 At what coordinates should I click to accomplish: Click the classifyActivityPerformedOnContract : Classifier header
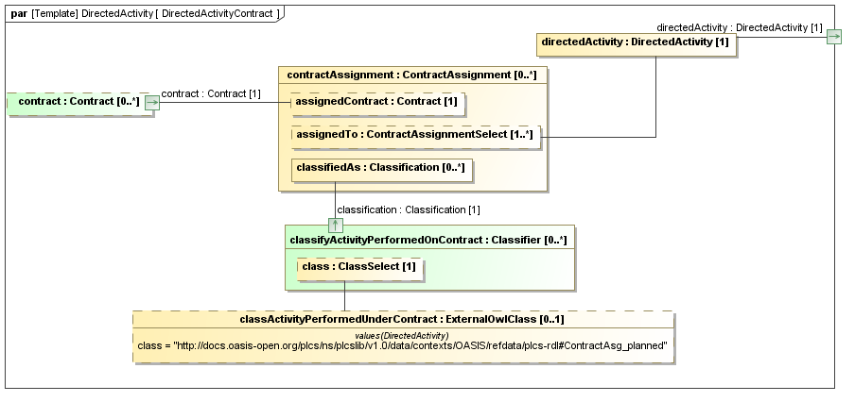427,241
